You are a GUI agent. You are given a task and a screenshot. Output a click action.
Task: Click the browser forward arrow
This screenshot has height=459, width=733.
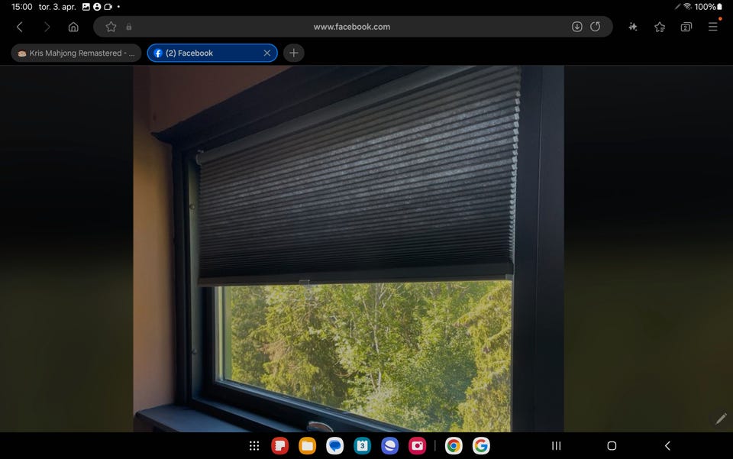pos(47,27)
